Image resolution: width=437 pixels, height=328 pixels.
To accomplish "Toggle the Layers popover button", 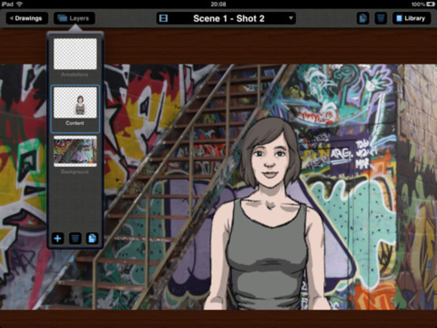I will [x=74, y=18].
